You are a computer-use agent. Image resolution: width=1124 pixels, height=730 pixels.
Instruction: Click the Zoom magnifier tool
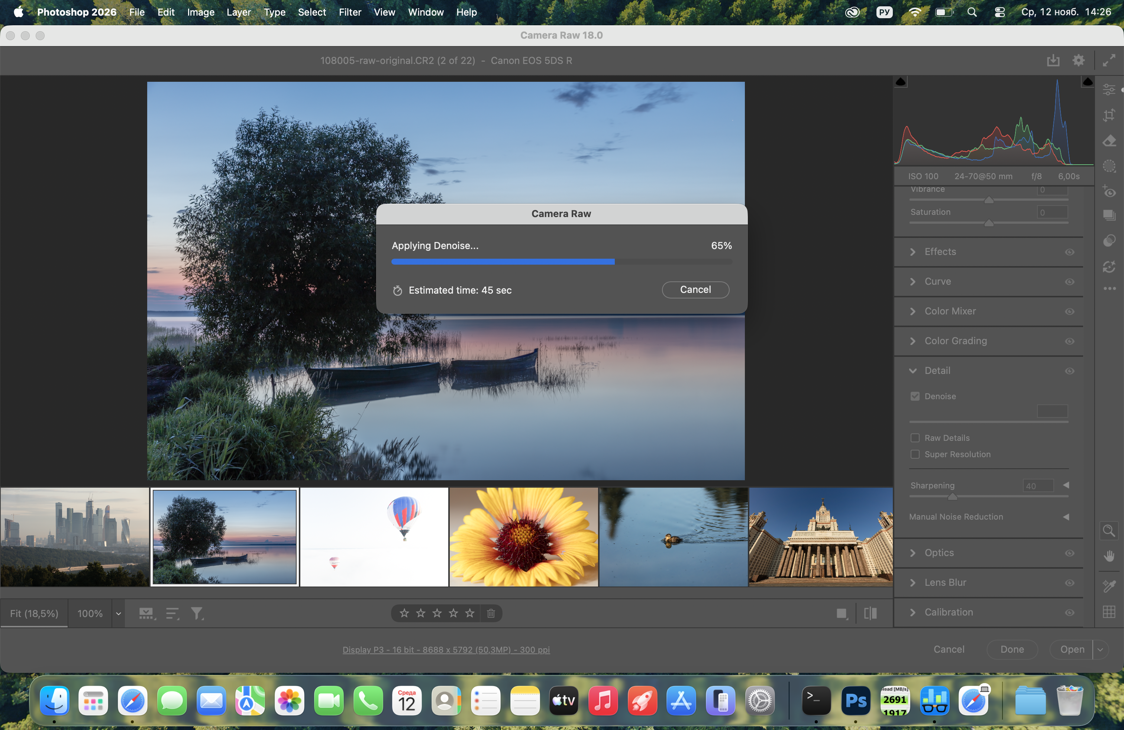click(1108, 530)
